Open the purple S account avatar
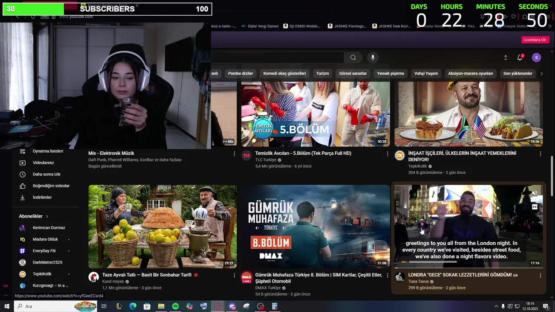 pyautogui.click(x=536, y=58)
